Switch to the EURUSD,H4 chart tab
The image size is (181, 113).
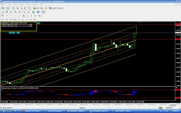[x=152, y=105]
